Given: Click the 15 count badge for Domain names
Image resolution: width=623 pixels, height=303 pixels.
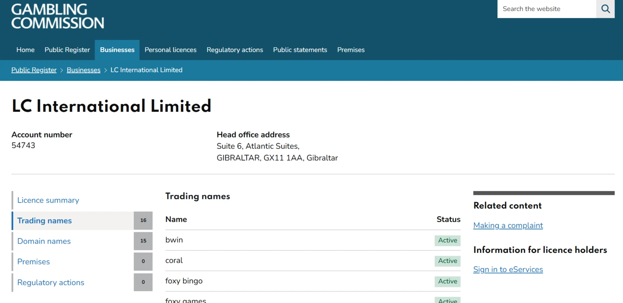Looking at the screenshot, I should click(x=143, y=241).
